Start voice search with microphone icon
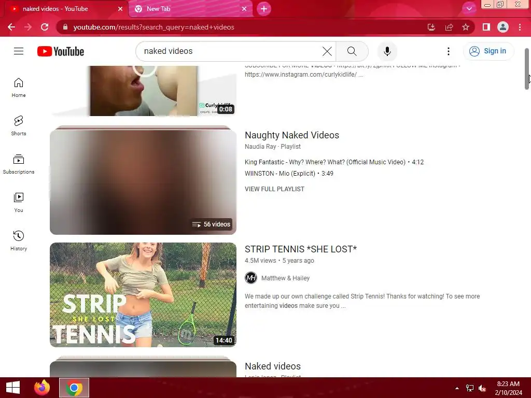Screen dimensions: 531x398 pyautogui.click(x=387, y=51)
